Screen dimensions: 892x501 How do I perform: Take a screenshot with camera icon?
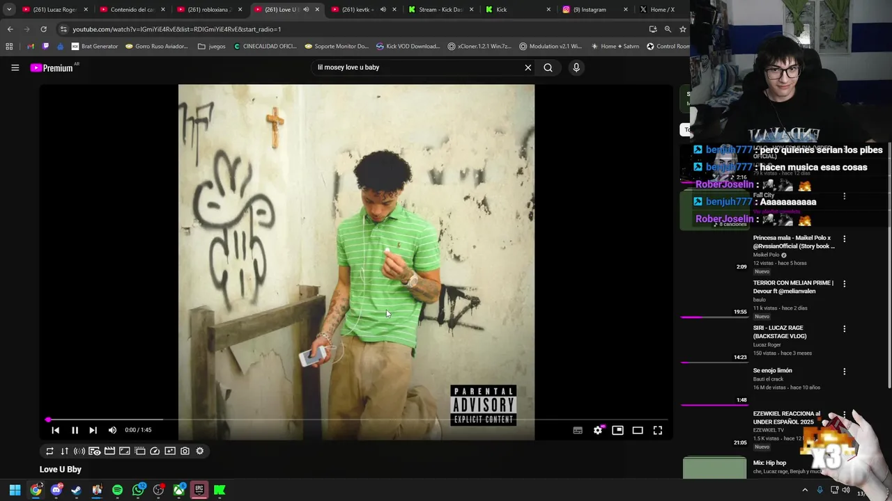click(185, 451)
